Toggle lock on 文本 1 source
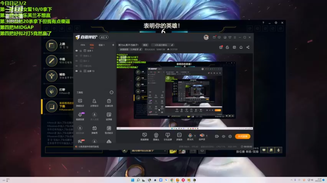Screen dimensions: 327x183 (x=81, y=50)
